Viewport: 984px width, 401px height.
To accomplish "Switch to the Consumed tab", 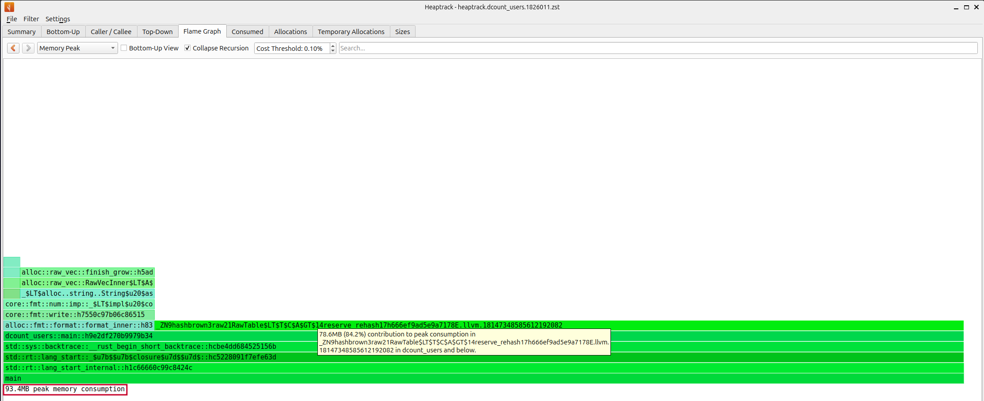I will coord(247,31).
